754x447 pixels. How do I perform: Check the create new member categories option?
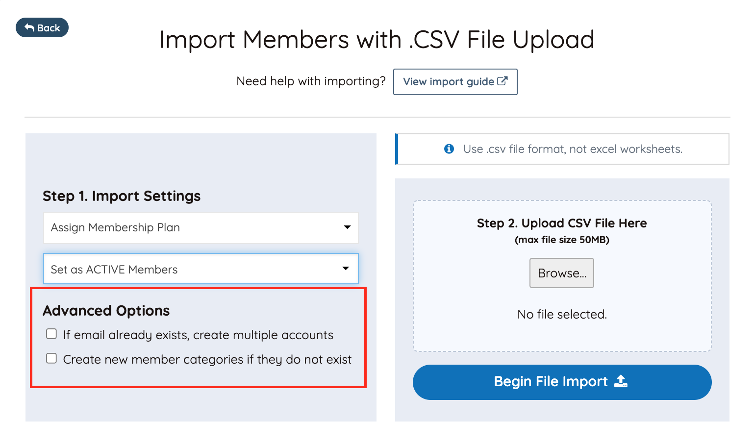pyautogui.click(x=51, y=358)
